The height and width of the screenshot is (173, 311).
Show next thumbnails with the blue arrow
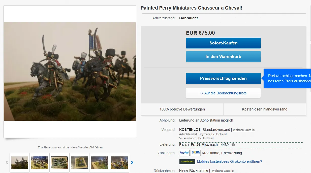point(132,162)
